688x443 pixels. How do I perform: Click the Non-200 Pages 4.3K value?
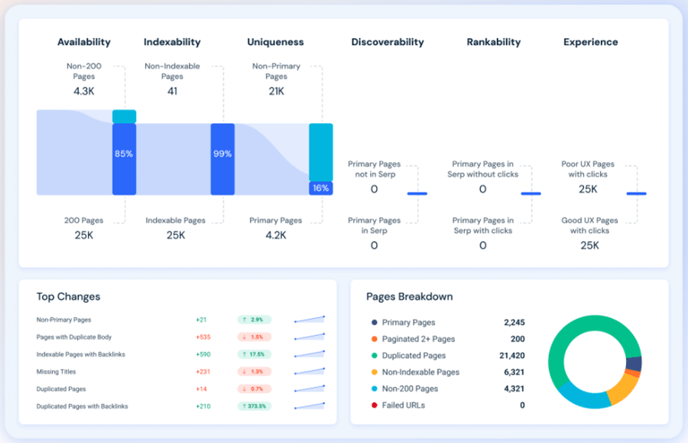84,91
